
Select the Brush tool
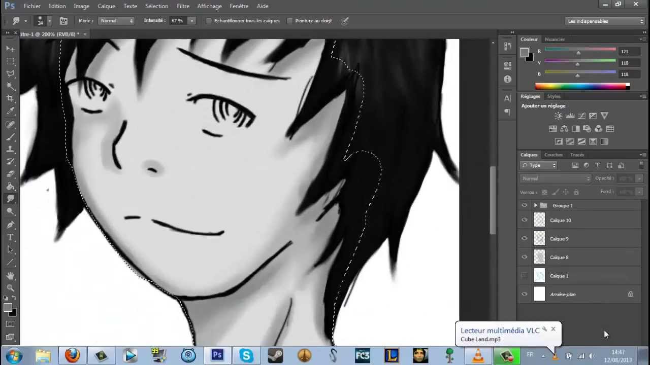click(10, 137)
